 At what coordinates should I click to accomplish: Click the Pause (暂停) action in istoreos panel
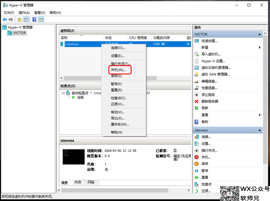coord(204,171)
